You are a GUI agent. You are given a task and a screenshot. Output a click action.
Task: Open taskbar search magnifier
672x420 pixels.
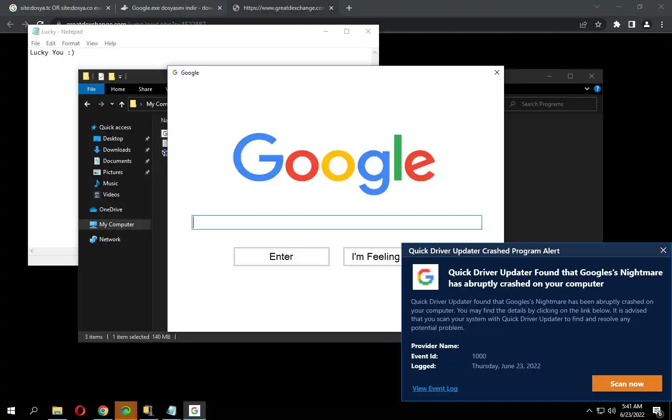[x=34, y=411]
